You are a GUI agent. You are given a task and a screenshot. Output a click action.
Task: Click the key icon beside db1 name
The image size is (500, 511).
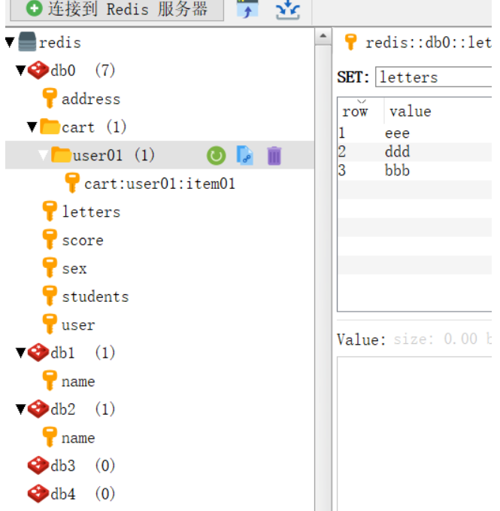50,381
